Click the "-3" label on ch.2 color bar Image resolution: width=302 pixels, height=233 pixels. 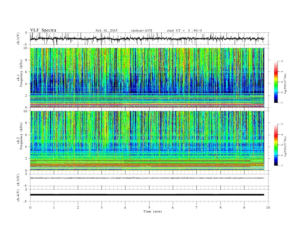[x=281, y=124]
